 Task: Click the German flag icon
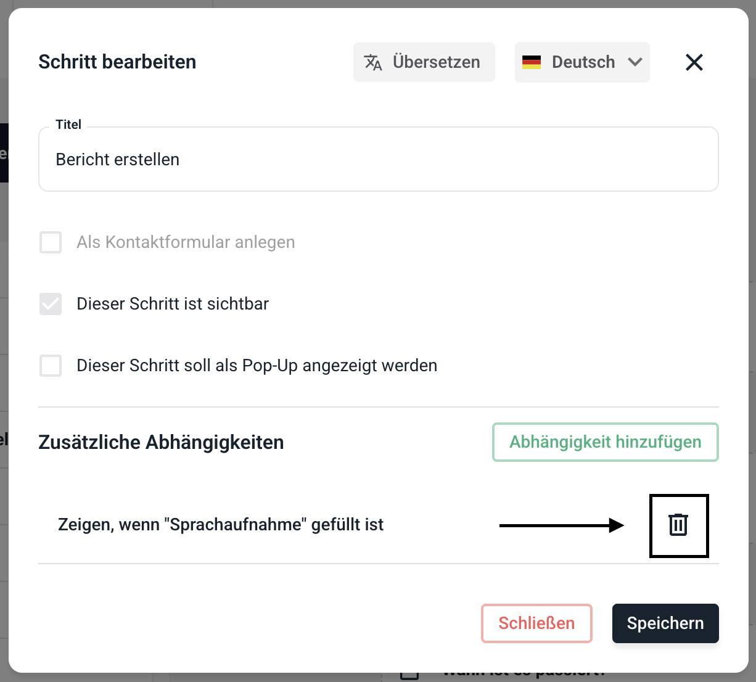coord(532,62)
